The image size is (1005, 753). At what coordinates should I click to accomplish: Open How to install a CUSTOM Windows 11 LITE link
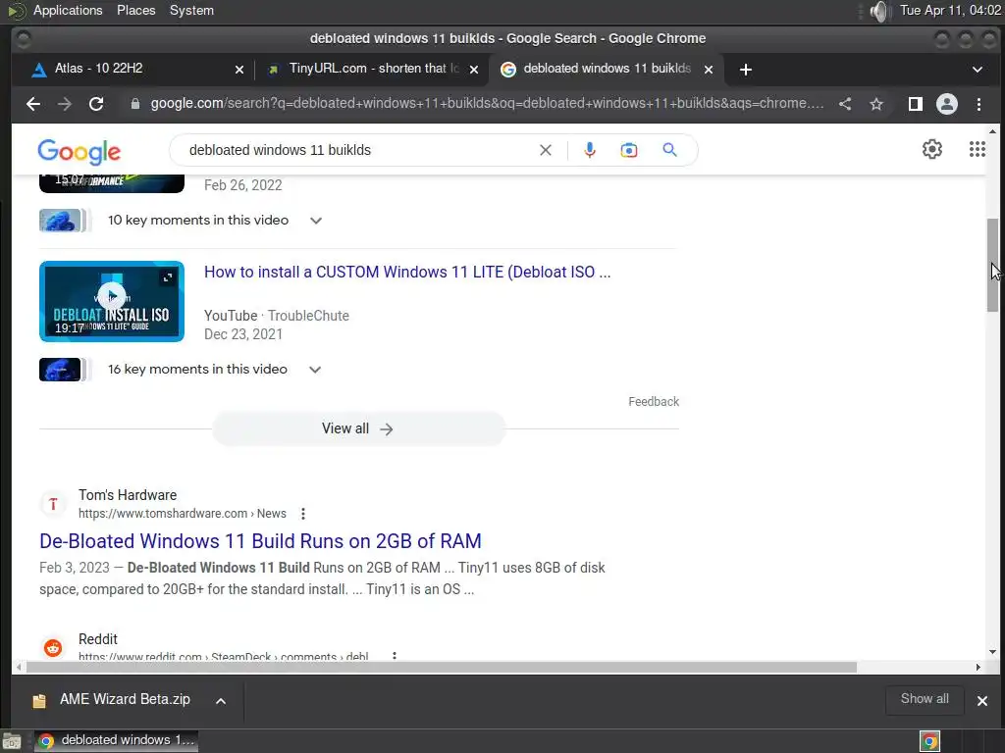point(407,272)
